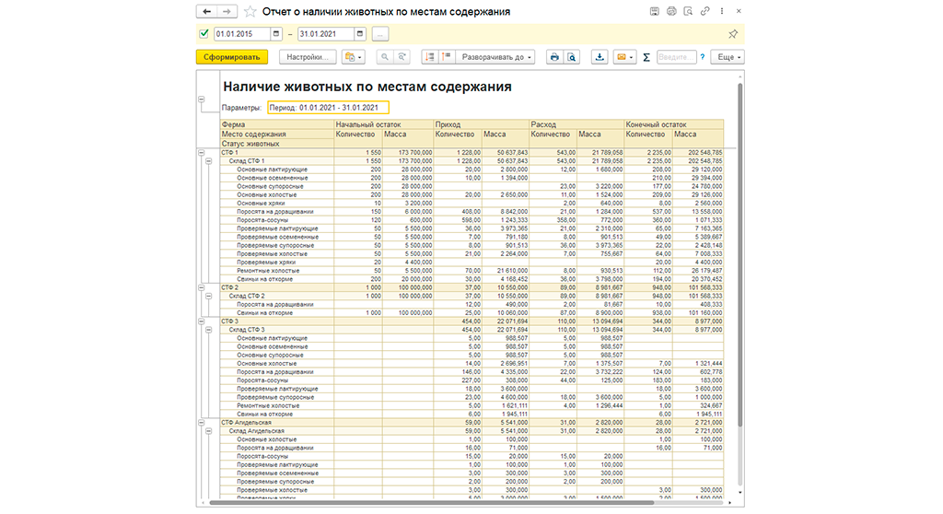943x514 pixels.
Task: Open print preview with the magnifier page icon
Action: 571,57
